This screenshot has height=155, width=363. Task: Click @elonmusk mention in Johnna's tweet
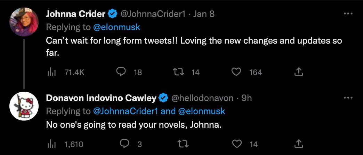pos(116,27)
